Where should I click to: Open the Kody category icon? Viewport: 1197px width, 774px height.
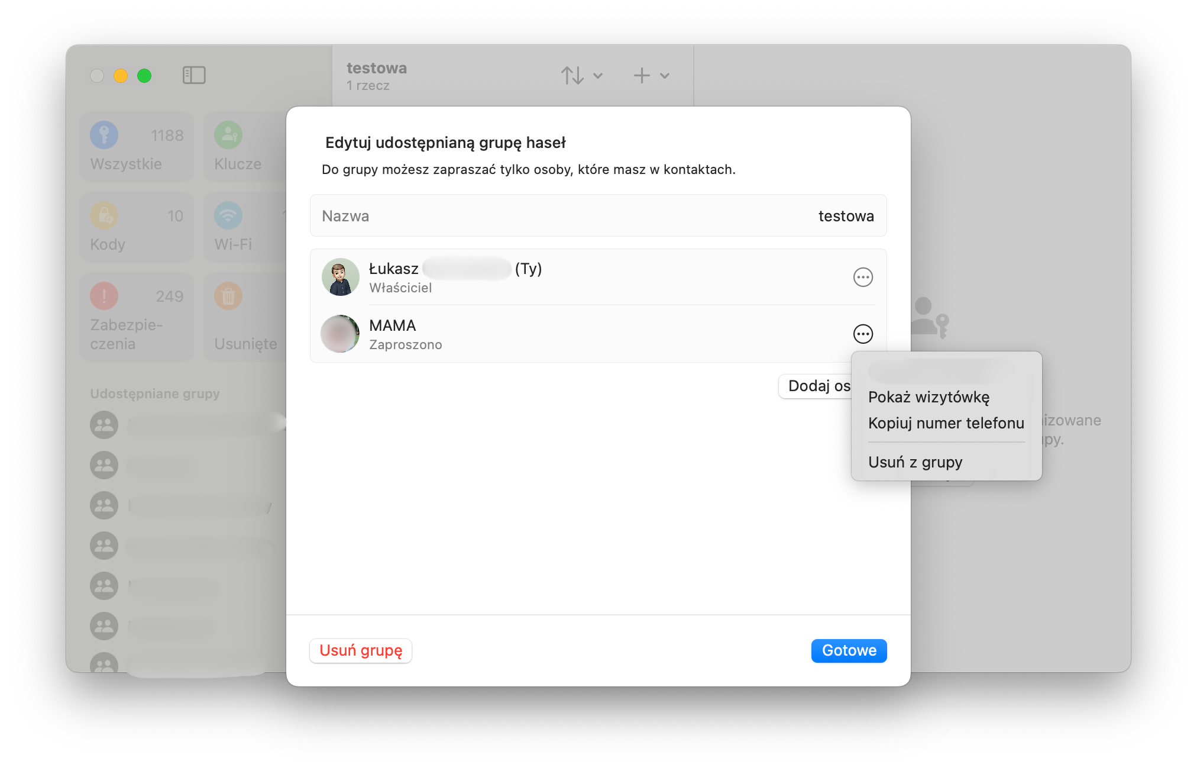[x=104, y=215]
